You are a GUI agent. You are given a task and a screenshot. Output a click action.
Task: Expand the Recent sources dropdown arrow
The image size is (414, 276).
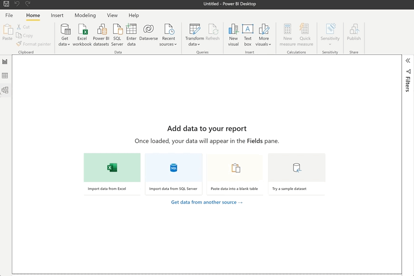click(x=175, y=44)
